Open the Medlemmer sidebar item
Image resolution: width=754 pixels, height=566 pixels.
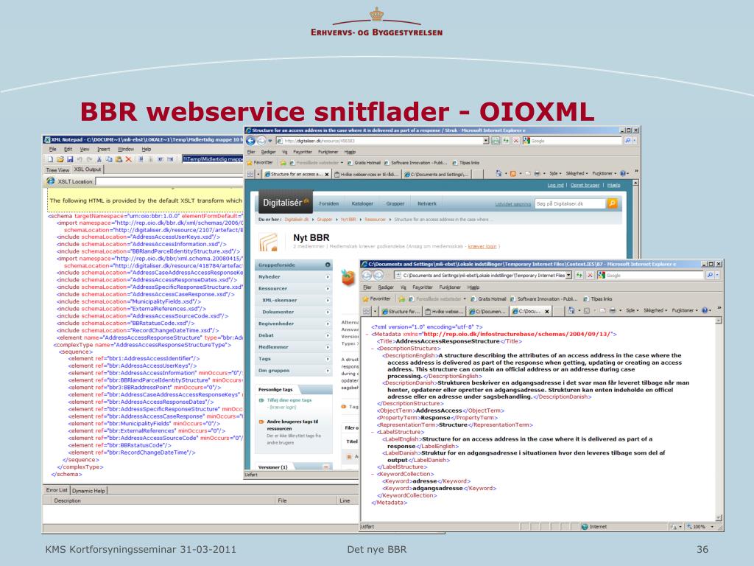pos(294,347)
